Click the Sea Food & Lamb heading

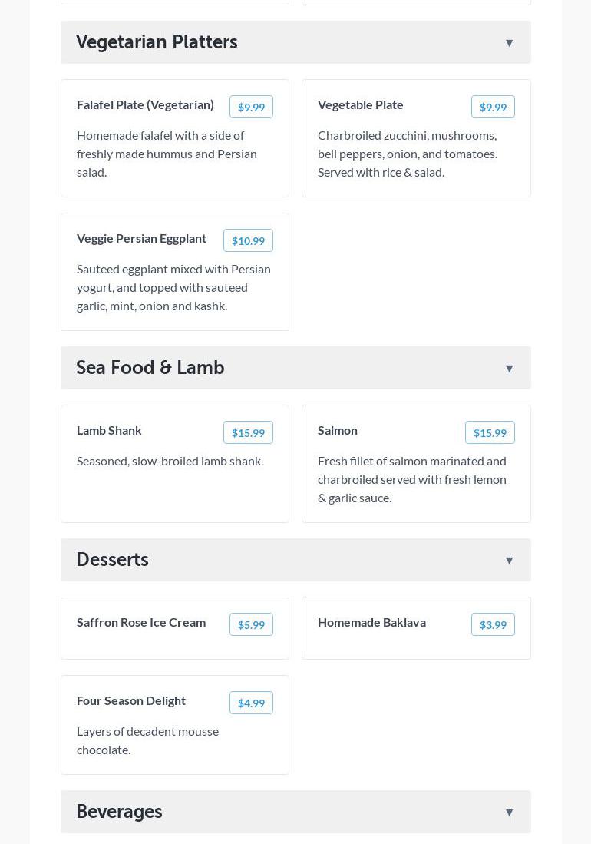point(150,368)
